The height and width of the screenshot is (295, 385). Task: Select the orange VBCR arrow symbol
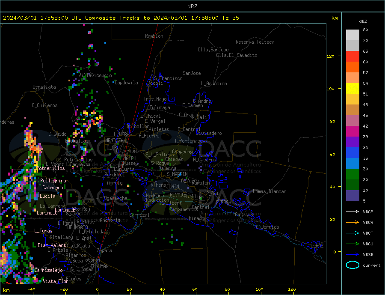(352, 222)
